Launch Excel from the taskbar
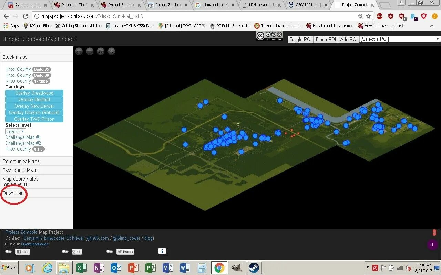This screenshot has width=441, height=275. 82,267
